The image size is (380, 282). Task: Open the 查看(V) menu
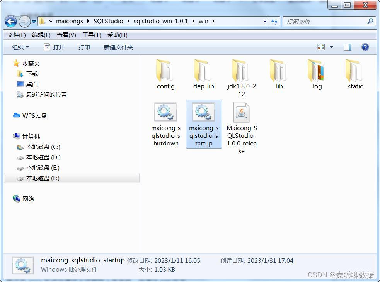[x=66, y=35]
